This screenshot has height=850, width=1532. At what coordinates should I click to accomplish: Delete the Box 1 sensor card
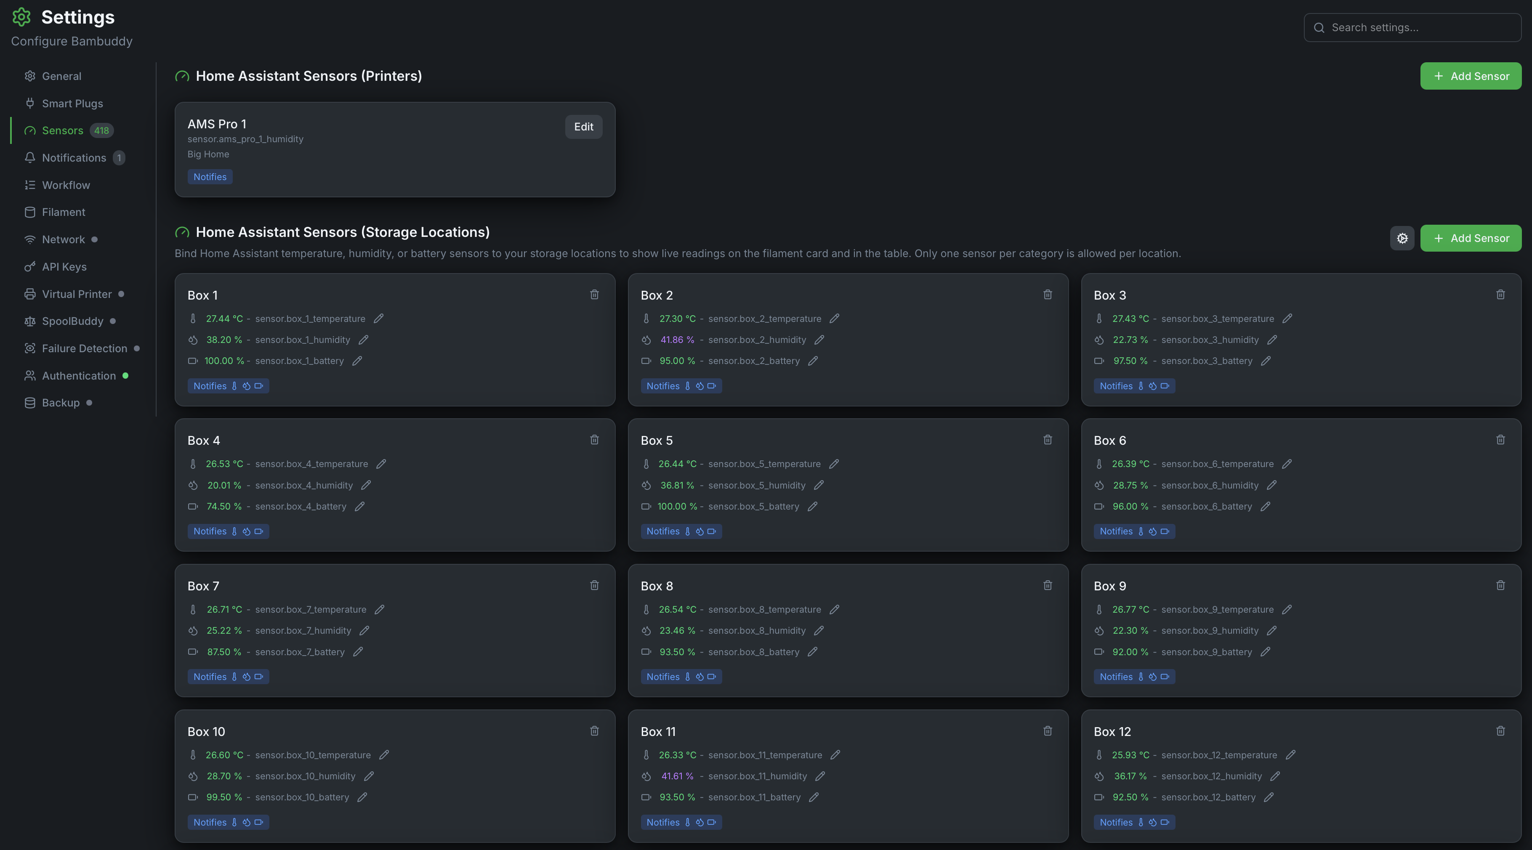tap(594, 294)
